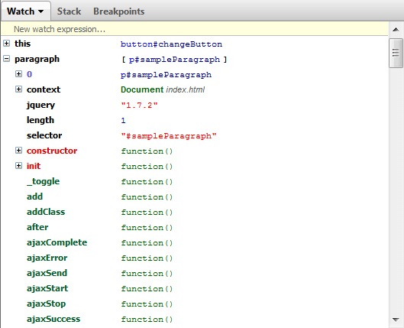Select the ajaxStart method name
This screenshot has height=328, width=404.
tap(47, 288)
